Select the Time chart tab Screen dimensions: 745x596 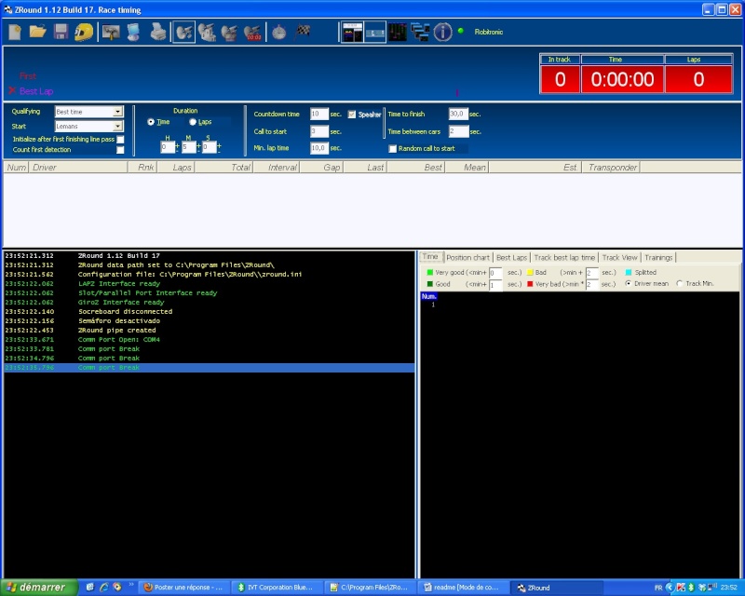click(x=430, y=257)
